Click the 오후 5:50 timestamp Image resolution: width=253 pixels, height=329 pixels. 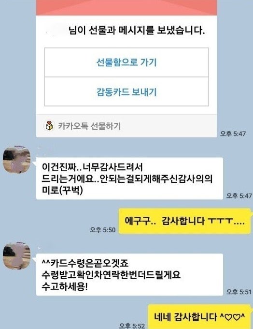click(x=103, y=230)
